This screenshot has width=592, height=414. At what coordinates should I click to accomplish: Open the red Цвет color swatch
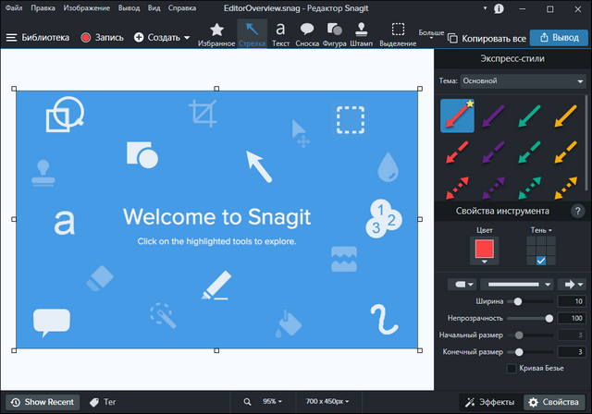point(484,248)
